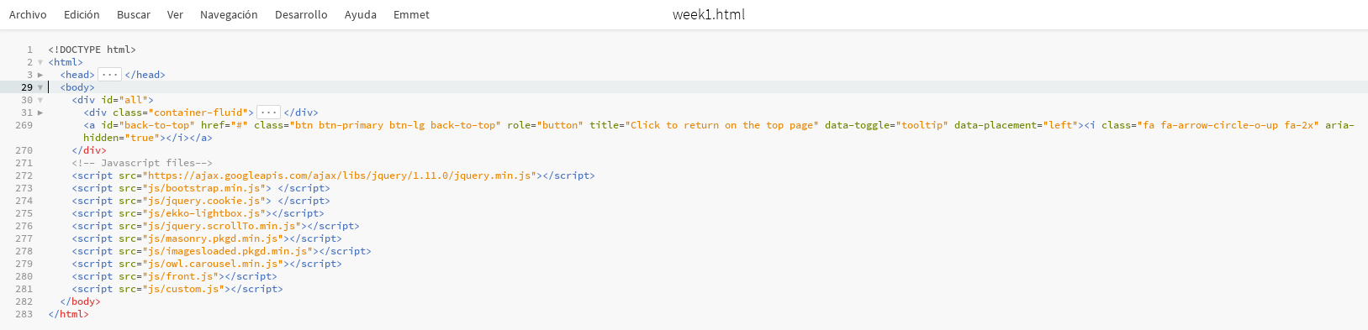
Task: Collapse the html tag fold arrow
Action: tap(40, 62)
